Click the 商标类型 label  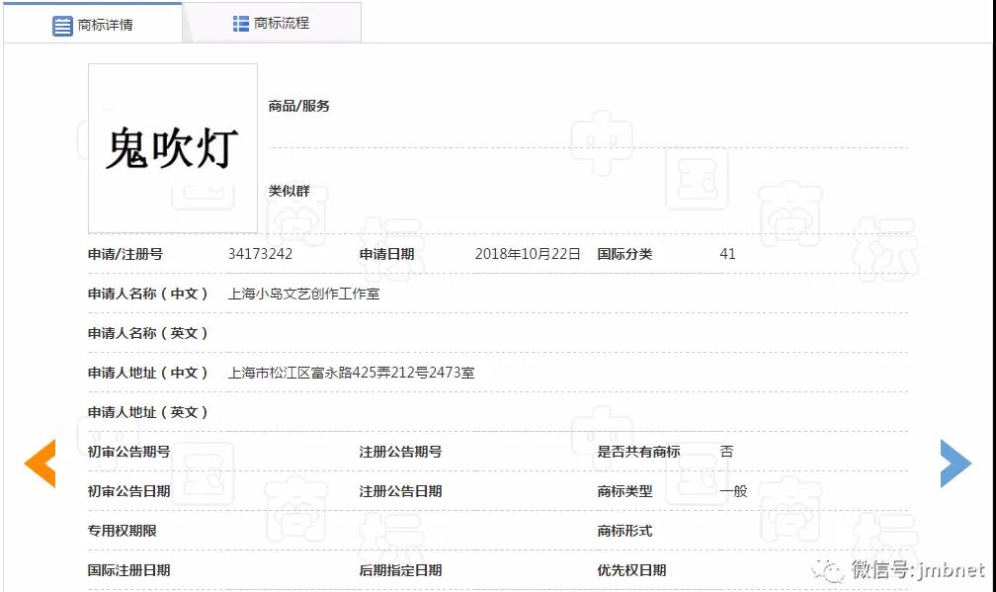624,491
